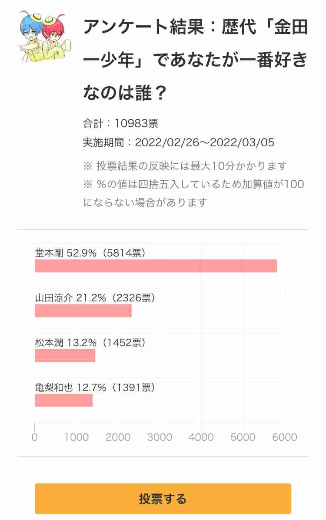Click the twin characters mascot icon
The image size is (326, 520).
44,37
